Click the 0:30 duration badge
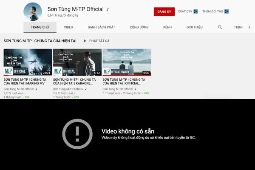 146,73
